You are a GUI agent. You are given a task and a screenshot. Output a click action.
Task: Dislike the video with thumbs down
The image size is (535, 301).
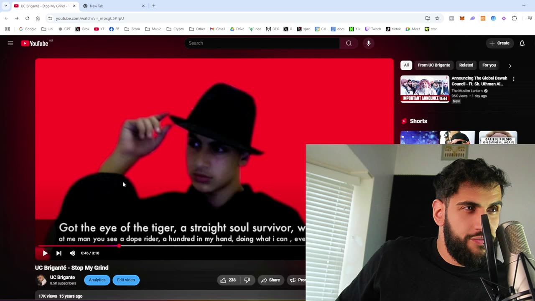tap(247, 280)
